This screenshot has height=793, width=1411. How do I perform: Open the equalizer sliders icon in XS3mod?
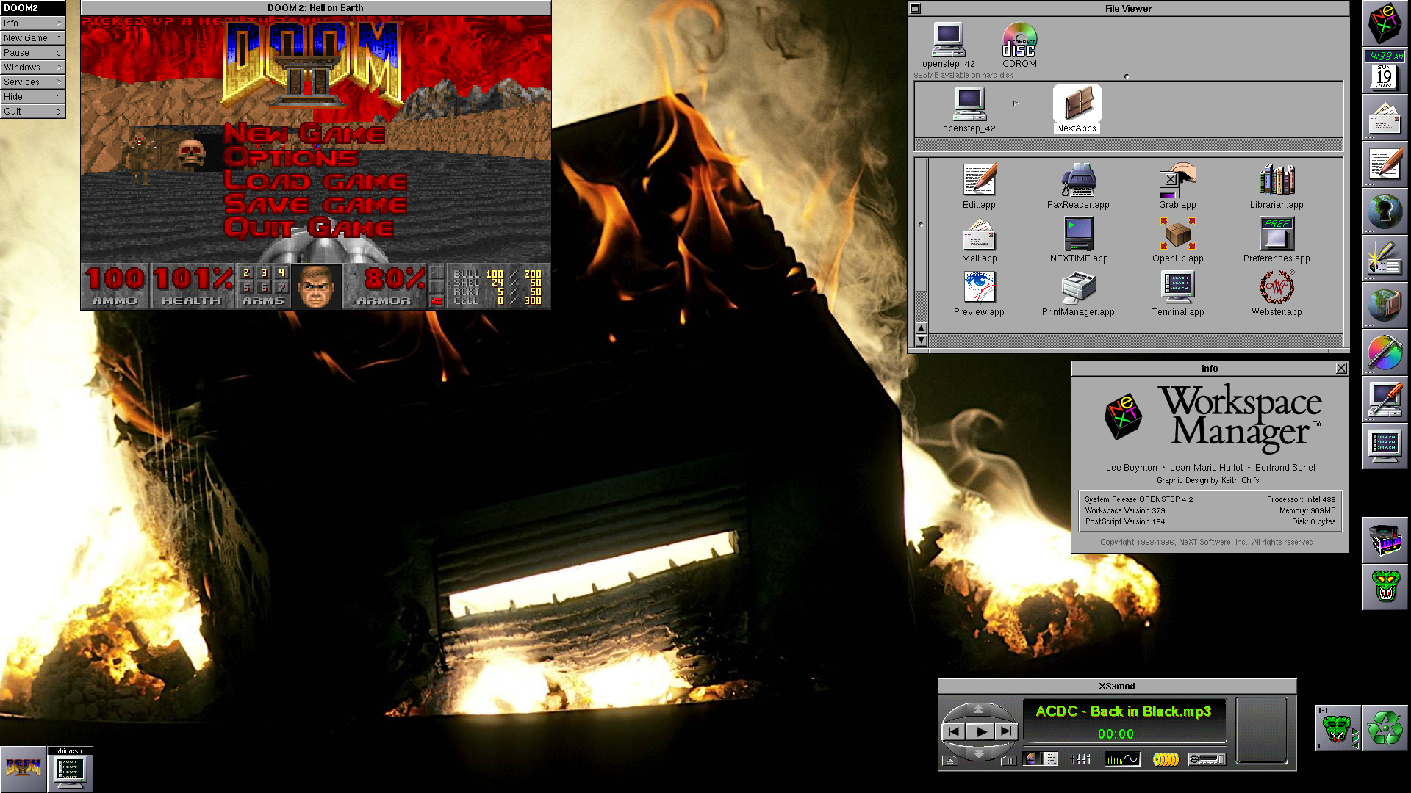click(1080, 759)
